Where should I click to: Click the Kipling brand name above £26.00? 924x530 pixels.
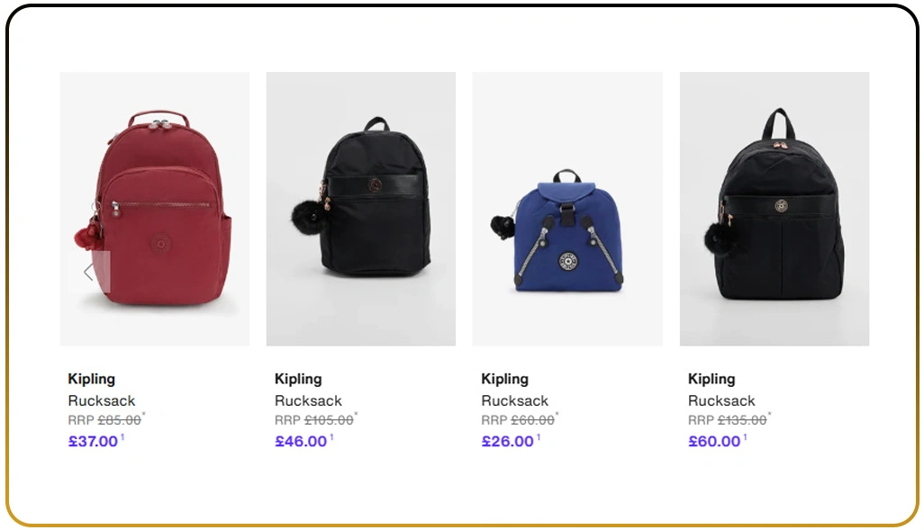[x=505, y=379]
